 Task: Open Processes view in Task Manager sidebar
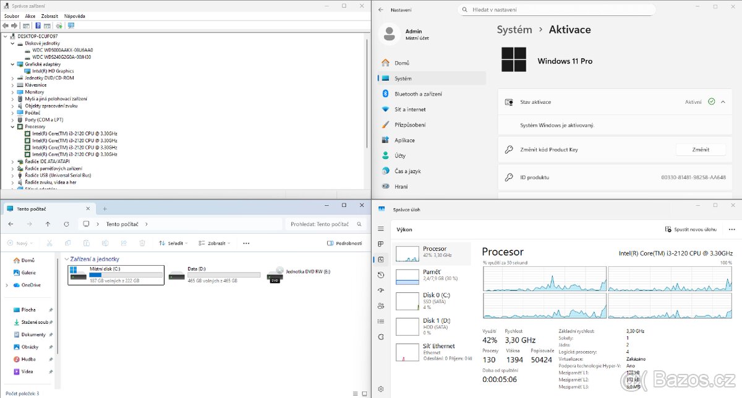pyautogui.click(x=381, y=243)
